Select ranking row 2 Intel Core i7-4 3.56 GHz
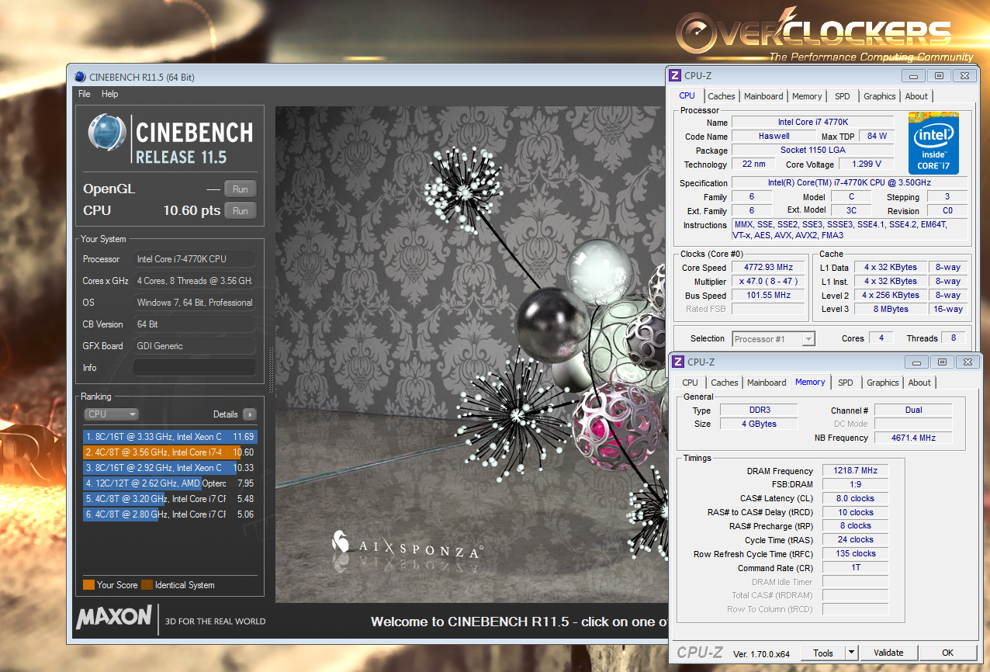990x672 pixels. (169, 452)
